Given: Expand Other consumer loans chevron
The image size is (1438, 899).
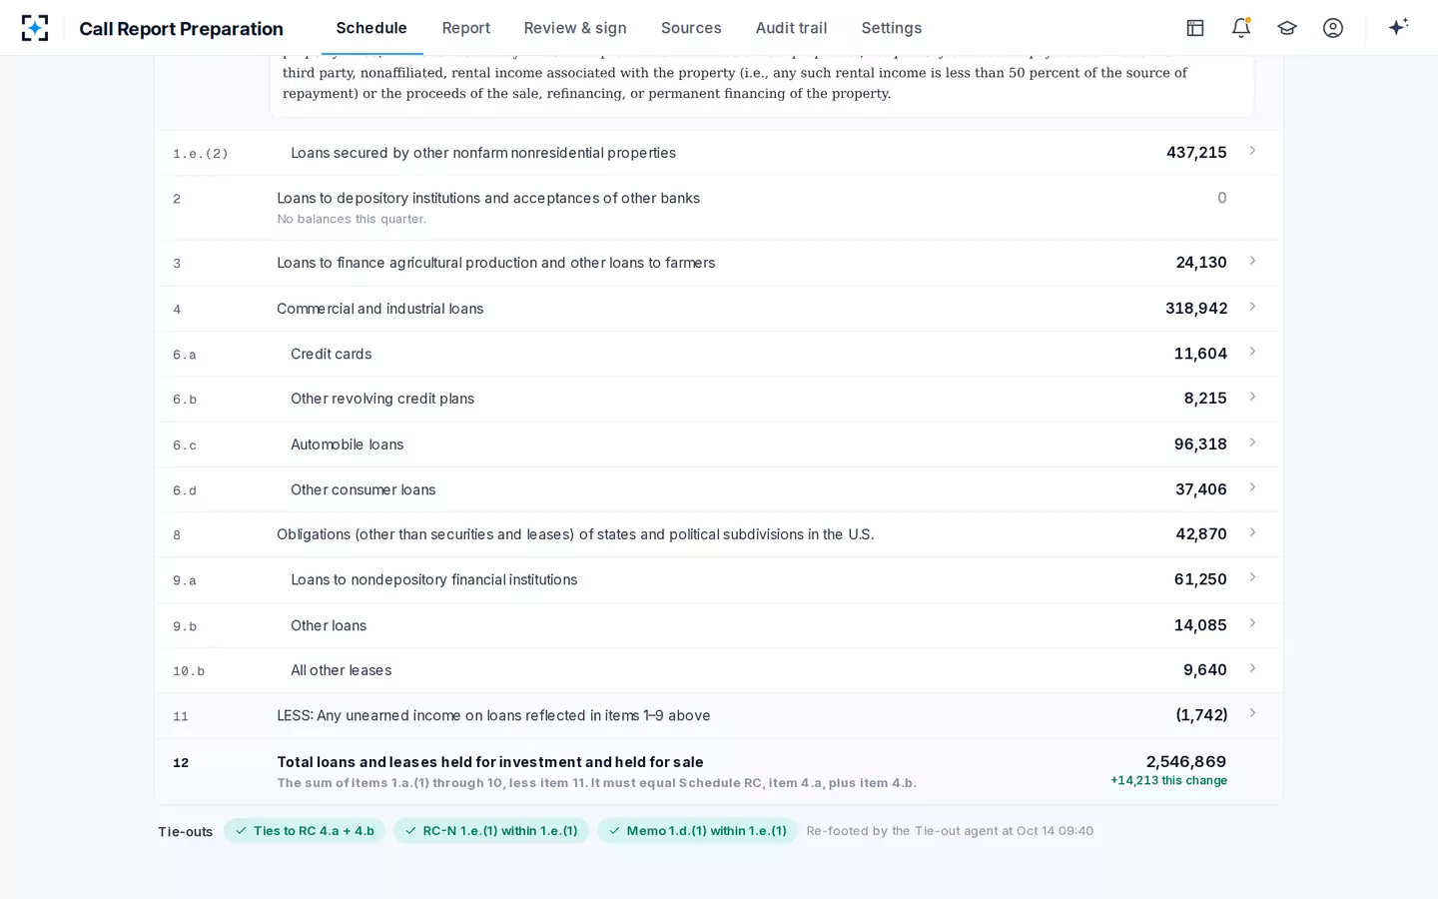Looking at the screenshot, I should (1252, 487).
